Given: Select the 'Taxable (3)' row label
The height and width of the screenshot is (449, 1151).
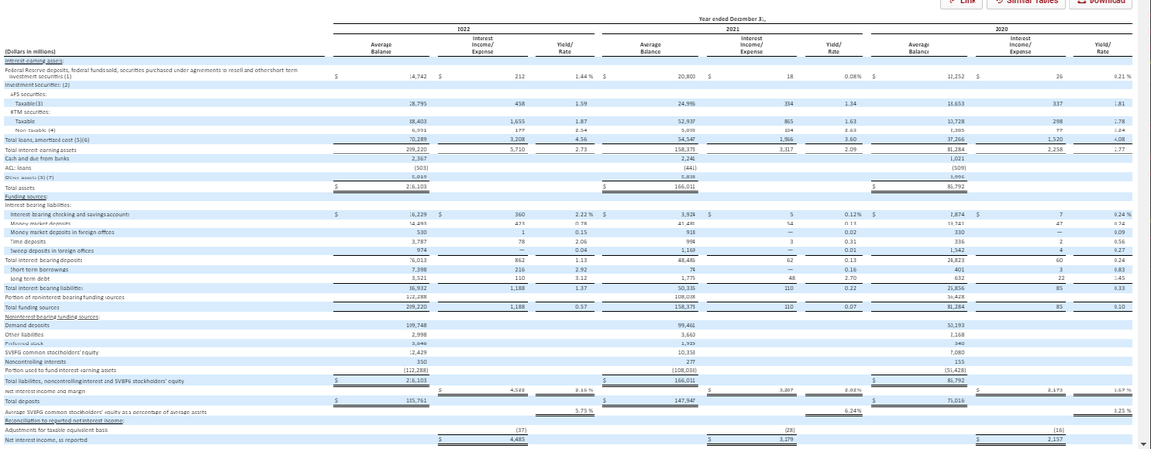Looking at the screenshot, I should [29, 102].
